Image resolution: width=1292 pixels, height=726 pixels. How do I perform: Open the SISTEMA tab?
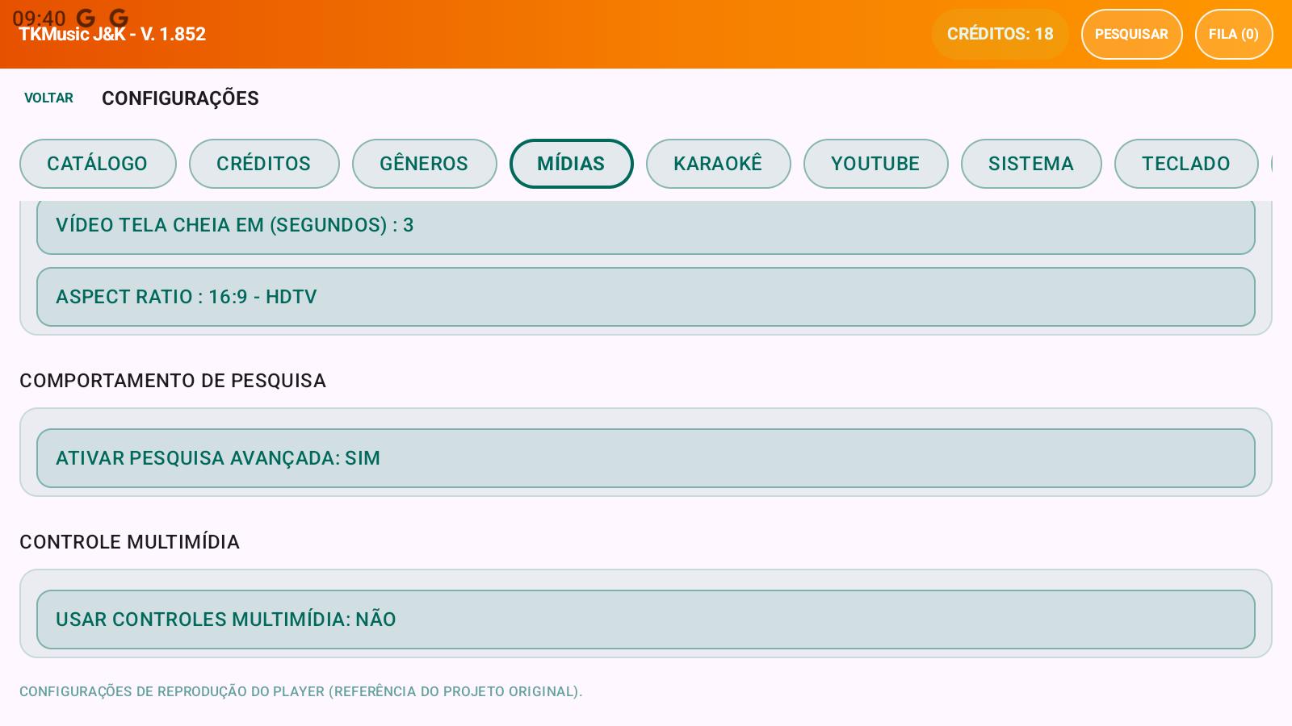[x=1031, y=164]
